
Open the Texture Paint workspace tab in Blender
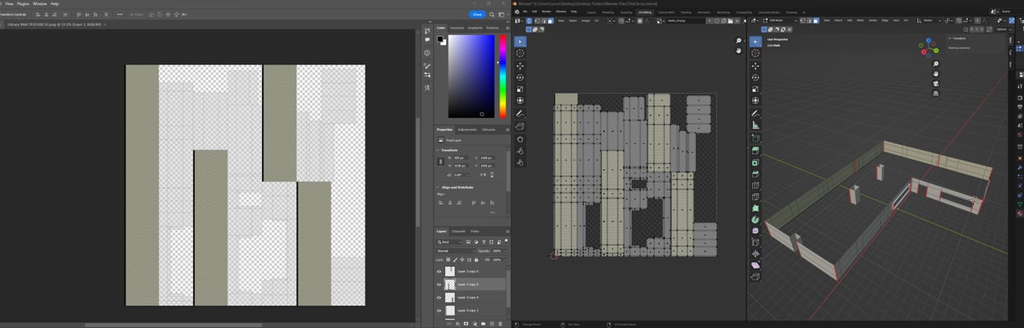666,13
